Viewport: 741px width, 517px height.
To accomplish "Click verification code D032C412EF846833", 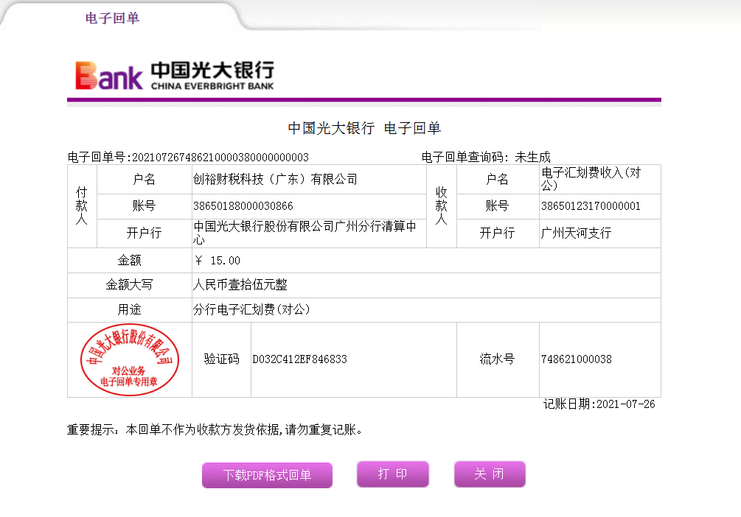I will click(299, 359).
